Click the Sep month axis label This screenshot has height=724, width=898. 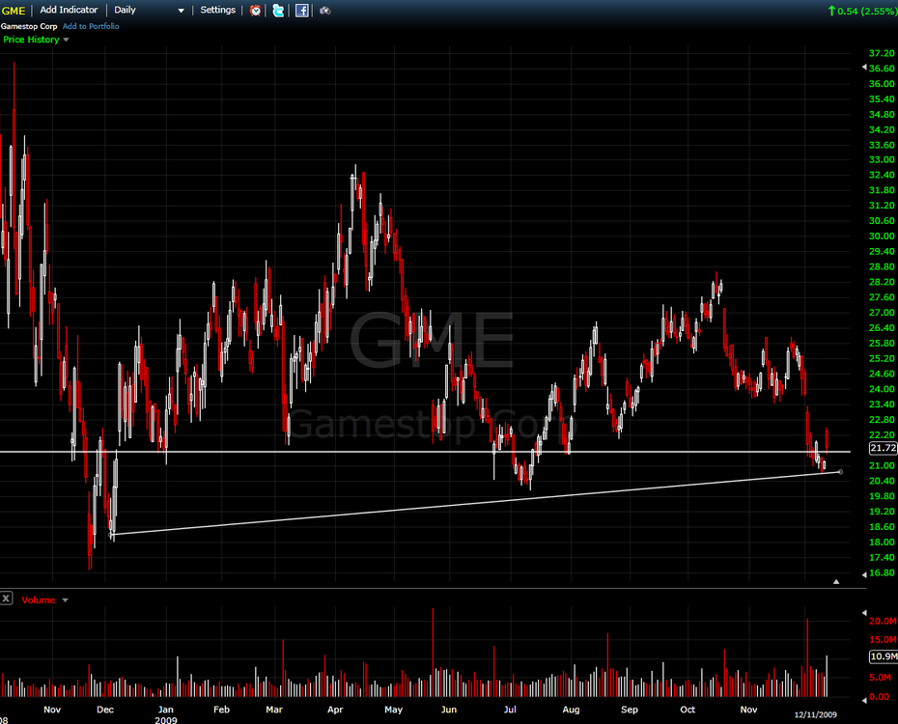[x=630, y=710]
